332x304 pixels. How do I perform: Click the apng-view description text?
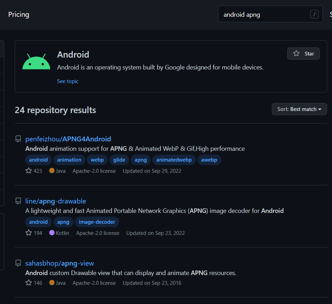(x=131, y=273)
